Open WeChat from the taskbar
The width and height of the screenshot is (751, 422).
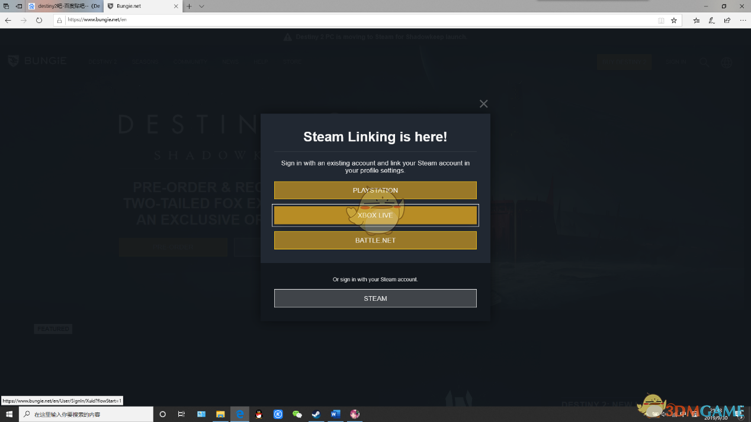297,414
